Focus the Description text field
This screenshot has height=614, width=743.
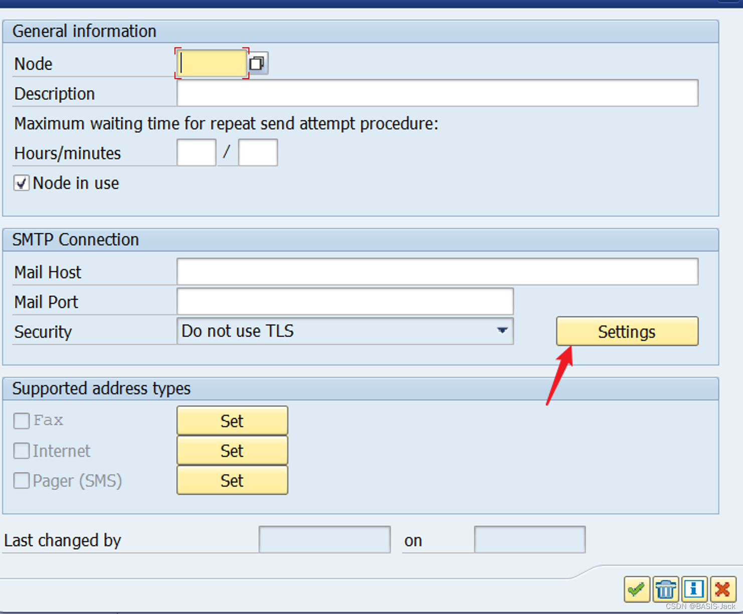click(x=437, y=93)
